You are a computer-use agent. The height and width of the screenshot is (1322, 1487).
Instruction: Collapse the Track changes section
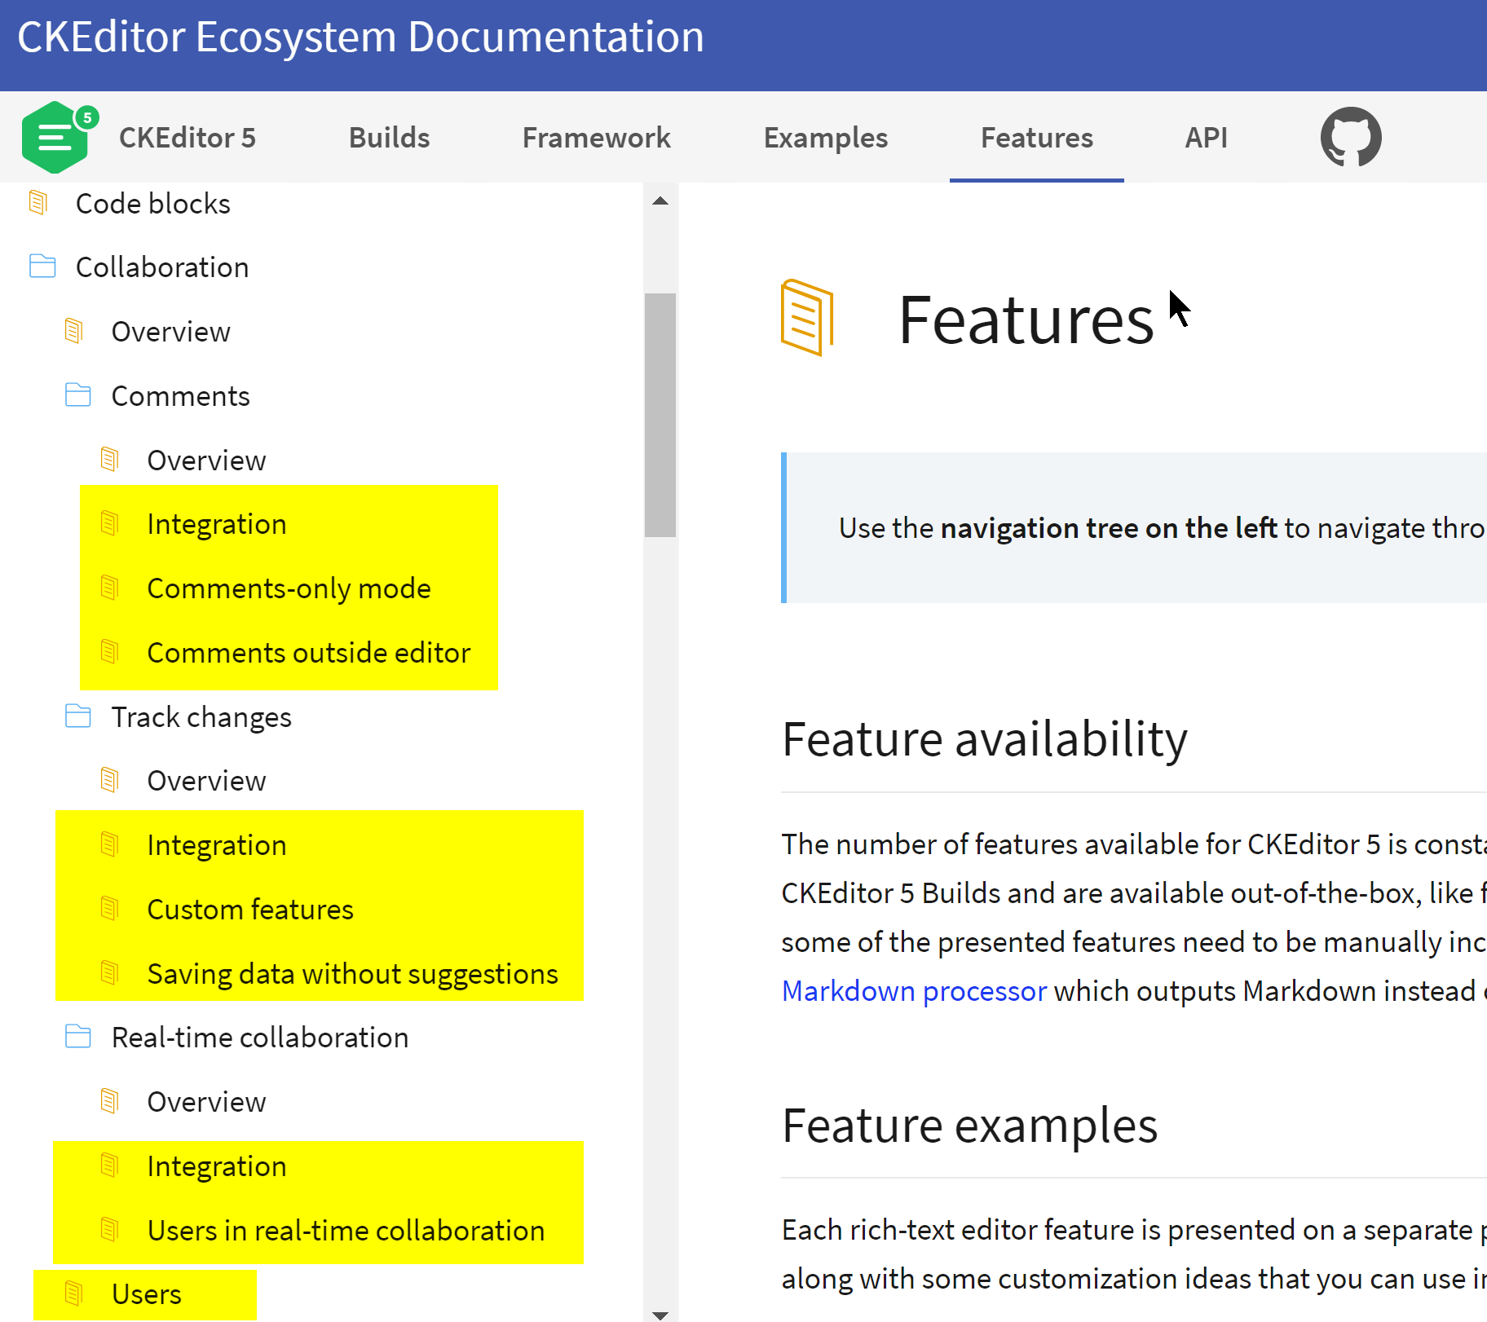tap(201, 717)
